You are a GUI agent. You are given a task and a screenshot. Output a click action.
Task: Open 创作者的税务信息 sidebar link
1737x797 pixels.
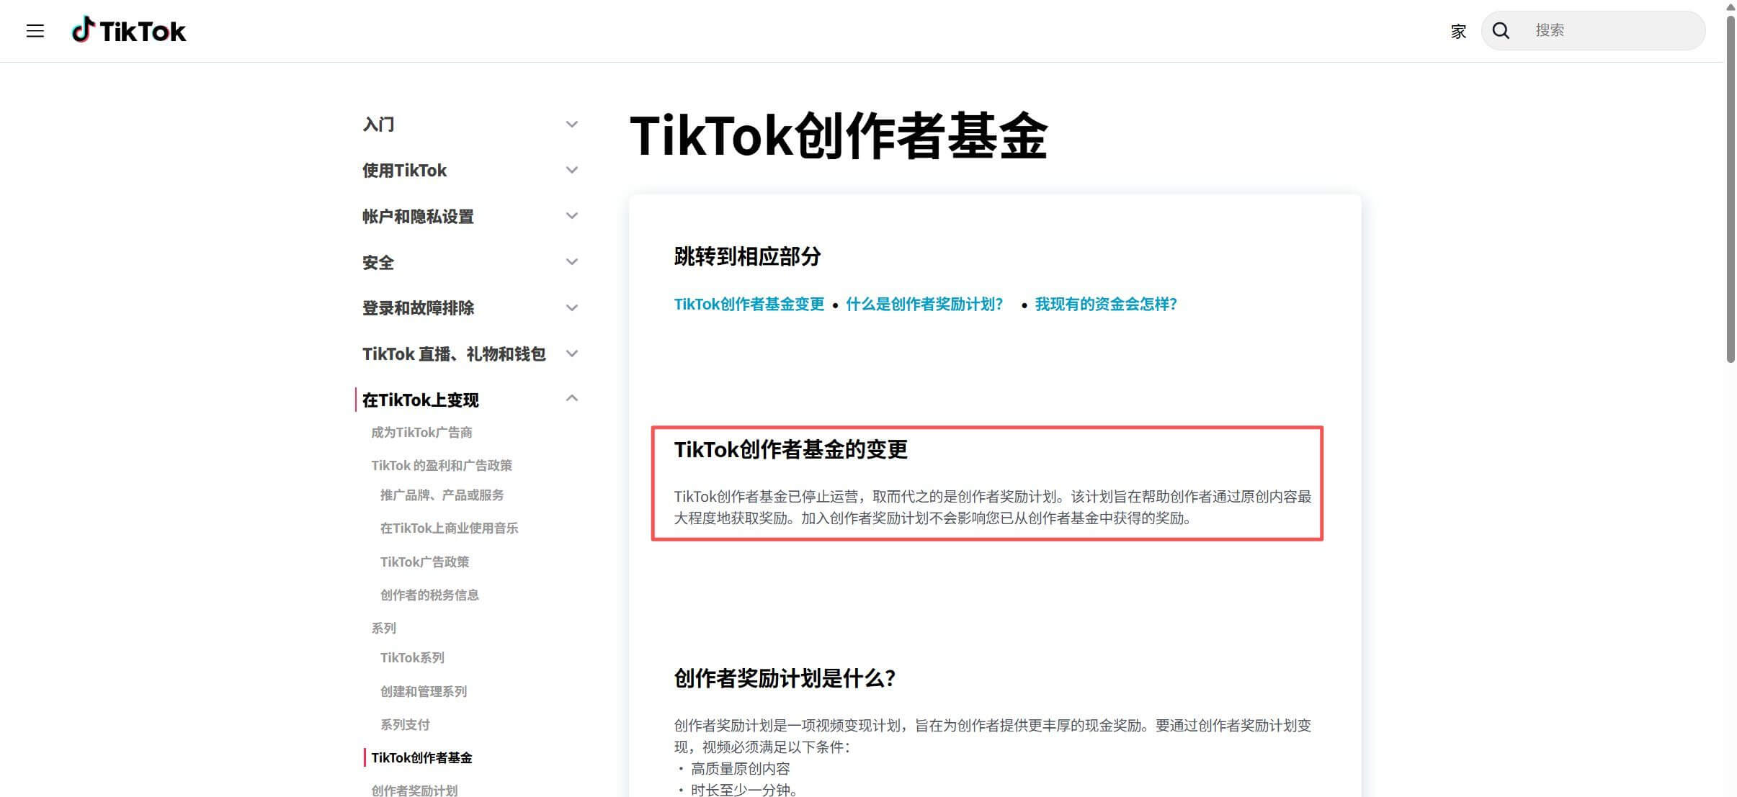429,595
